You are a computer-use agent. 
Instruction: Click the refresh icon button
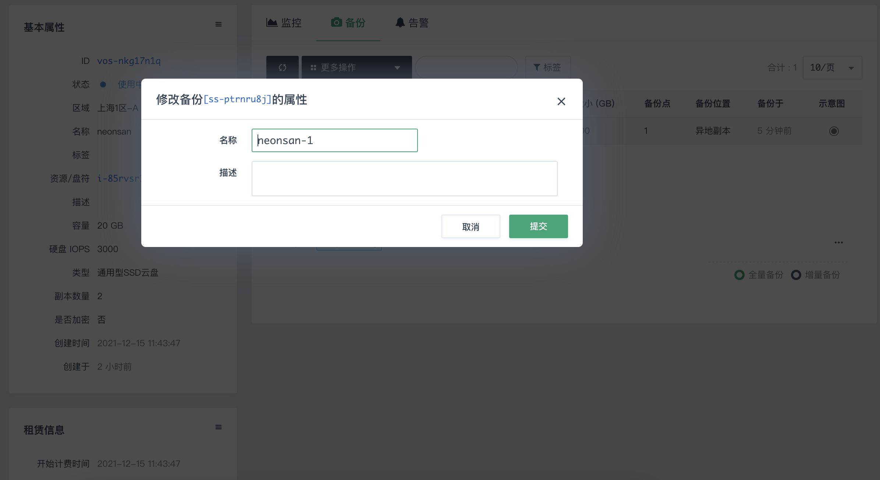pos(282,67)
